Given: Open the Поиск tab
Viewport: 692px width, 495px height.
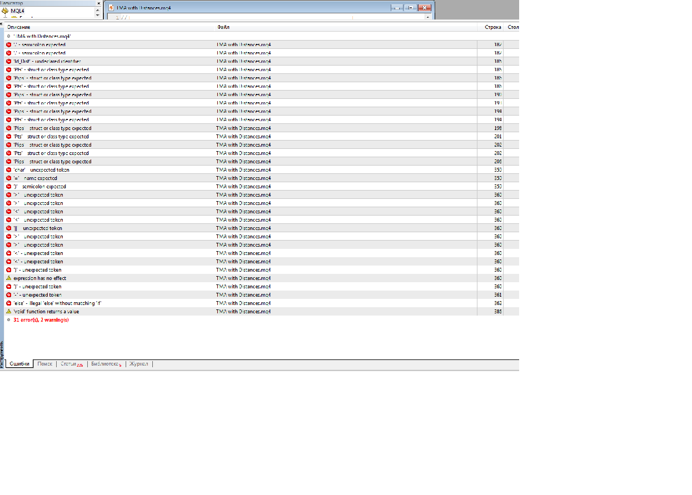Looking at the screenshot, I should pos(45,364).
